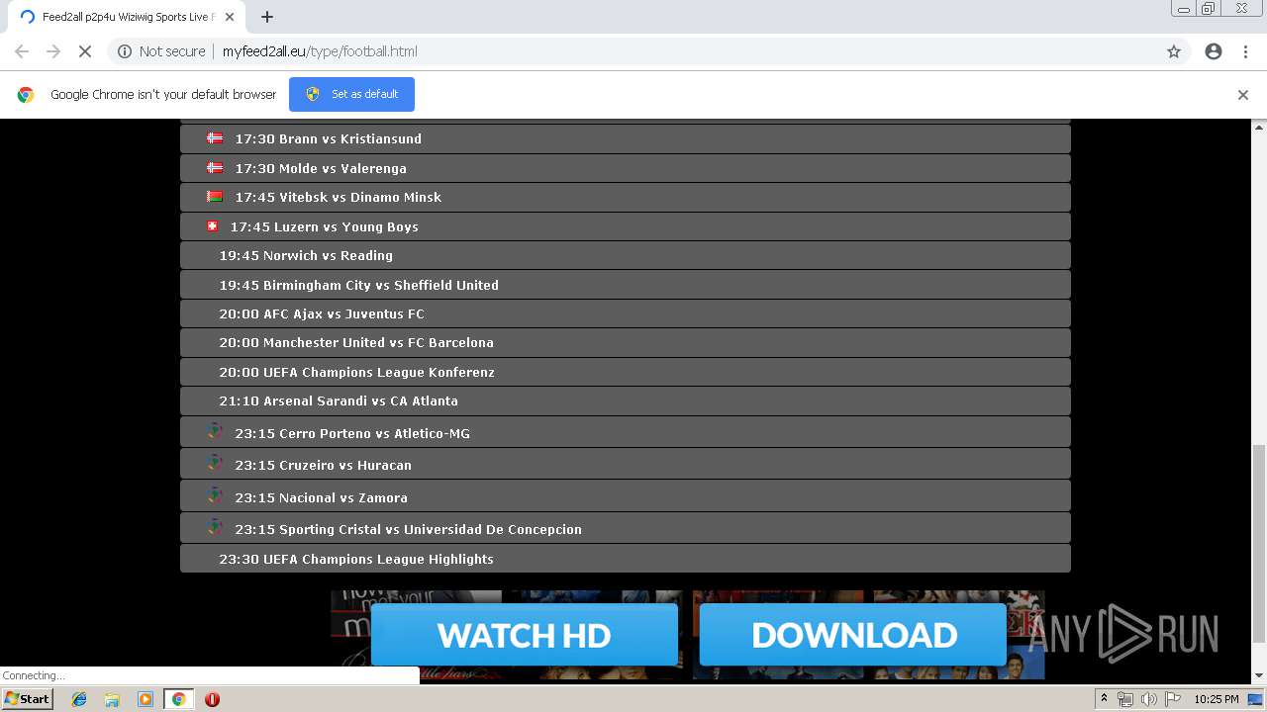Open the Chrome three-dot menu

[1245, 51]
